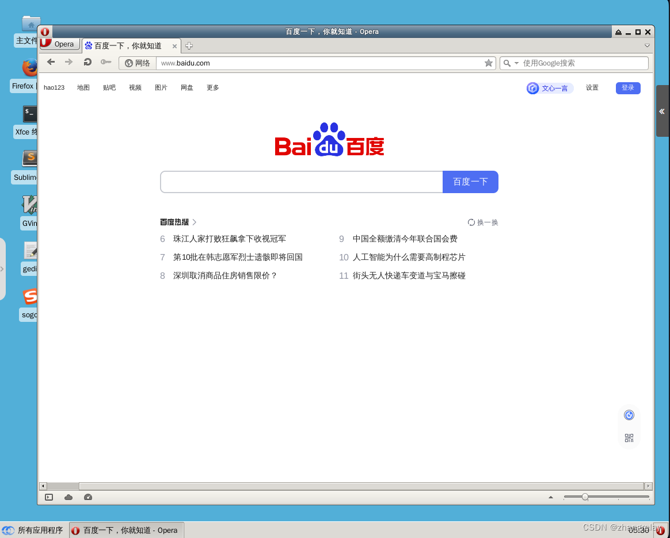Expand the right side panel handle

pyautogui.click(x=662, y=112)
